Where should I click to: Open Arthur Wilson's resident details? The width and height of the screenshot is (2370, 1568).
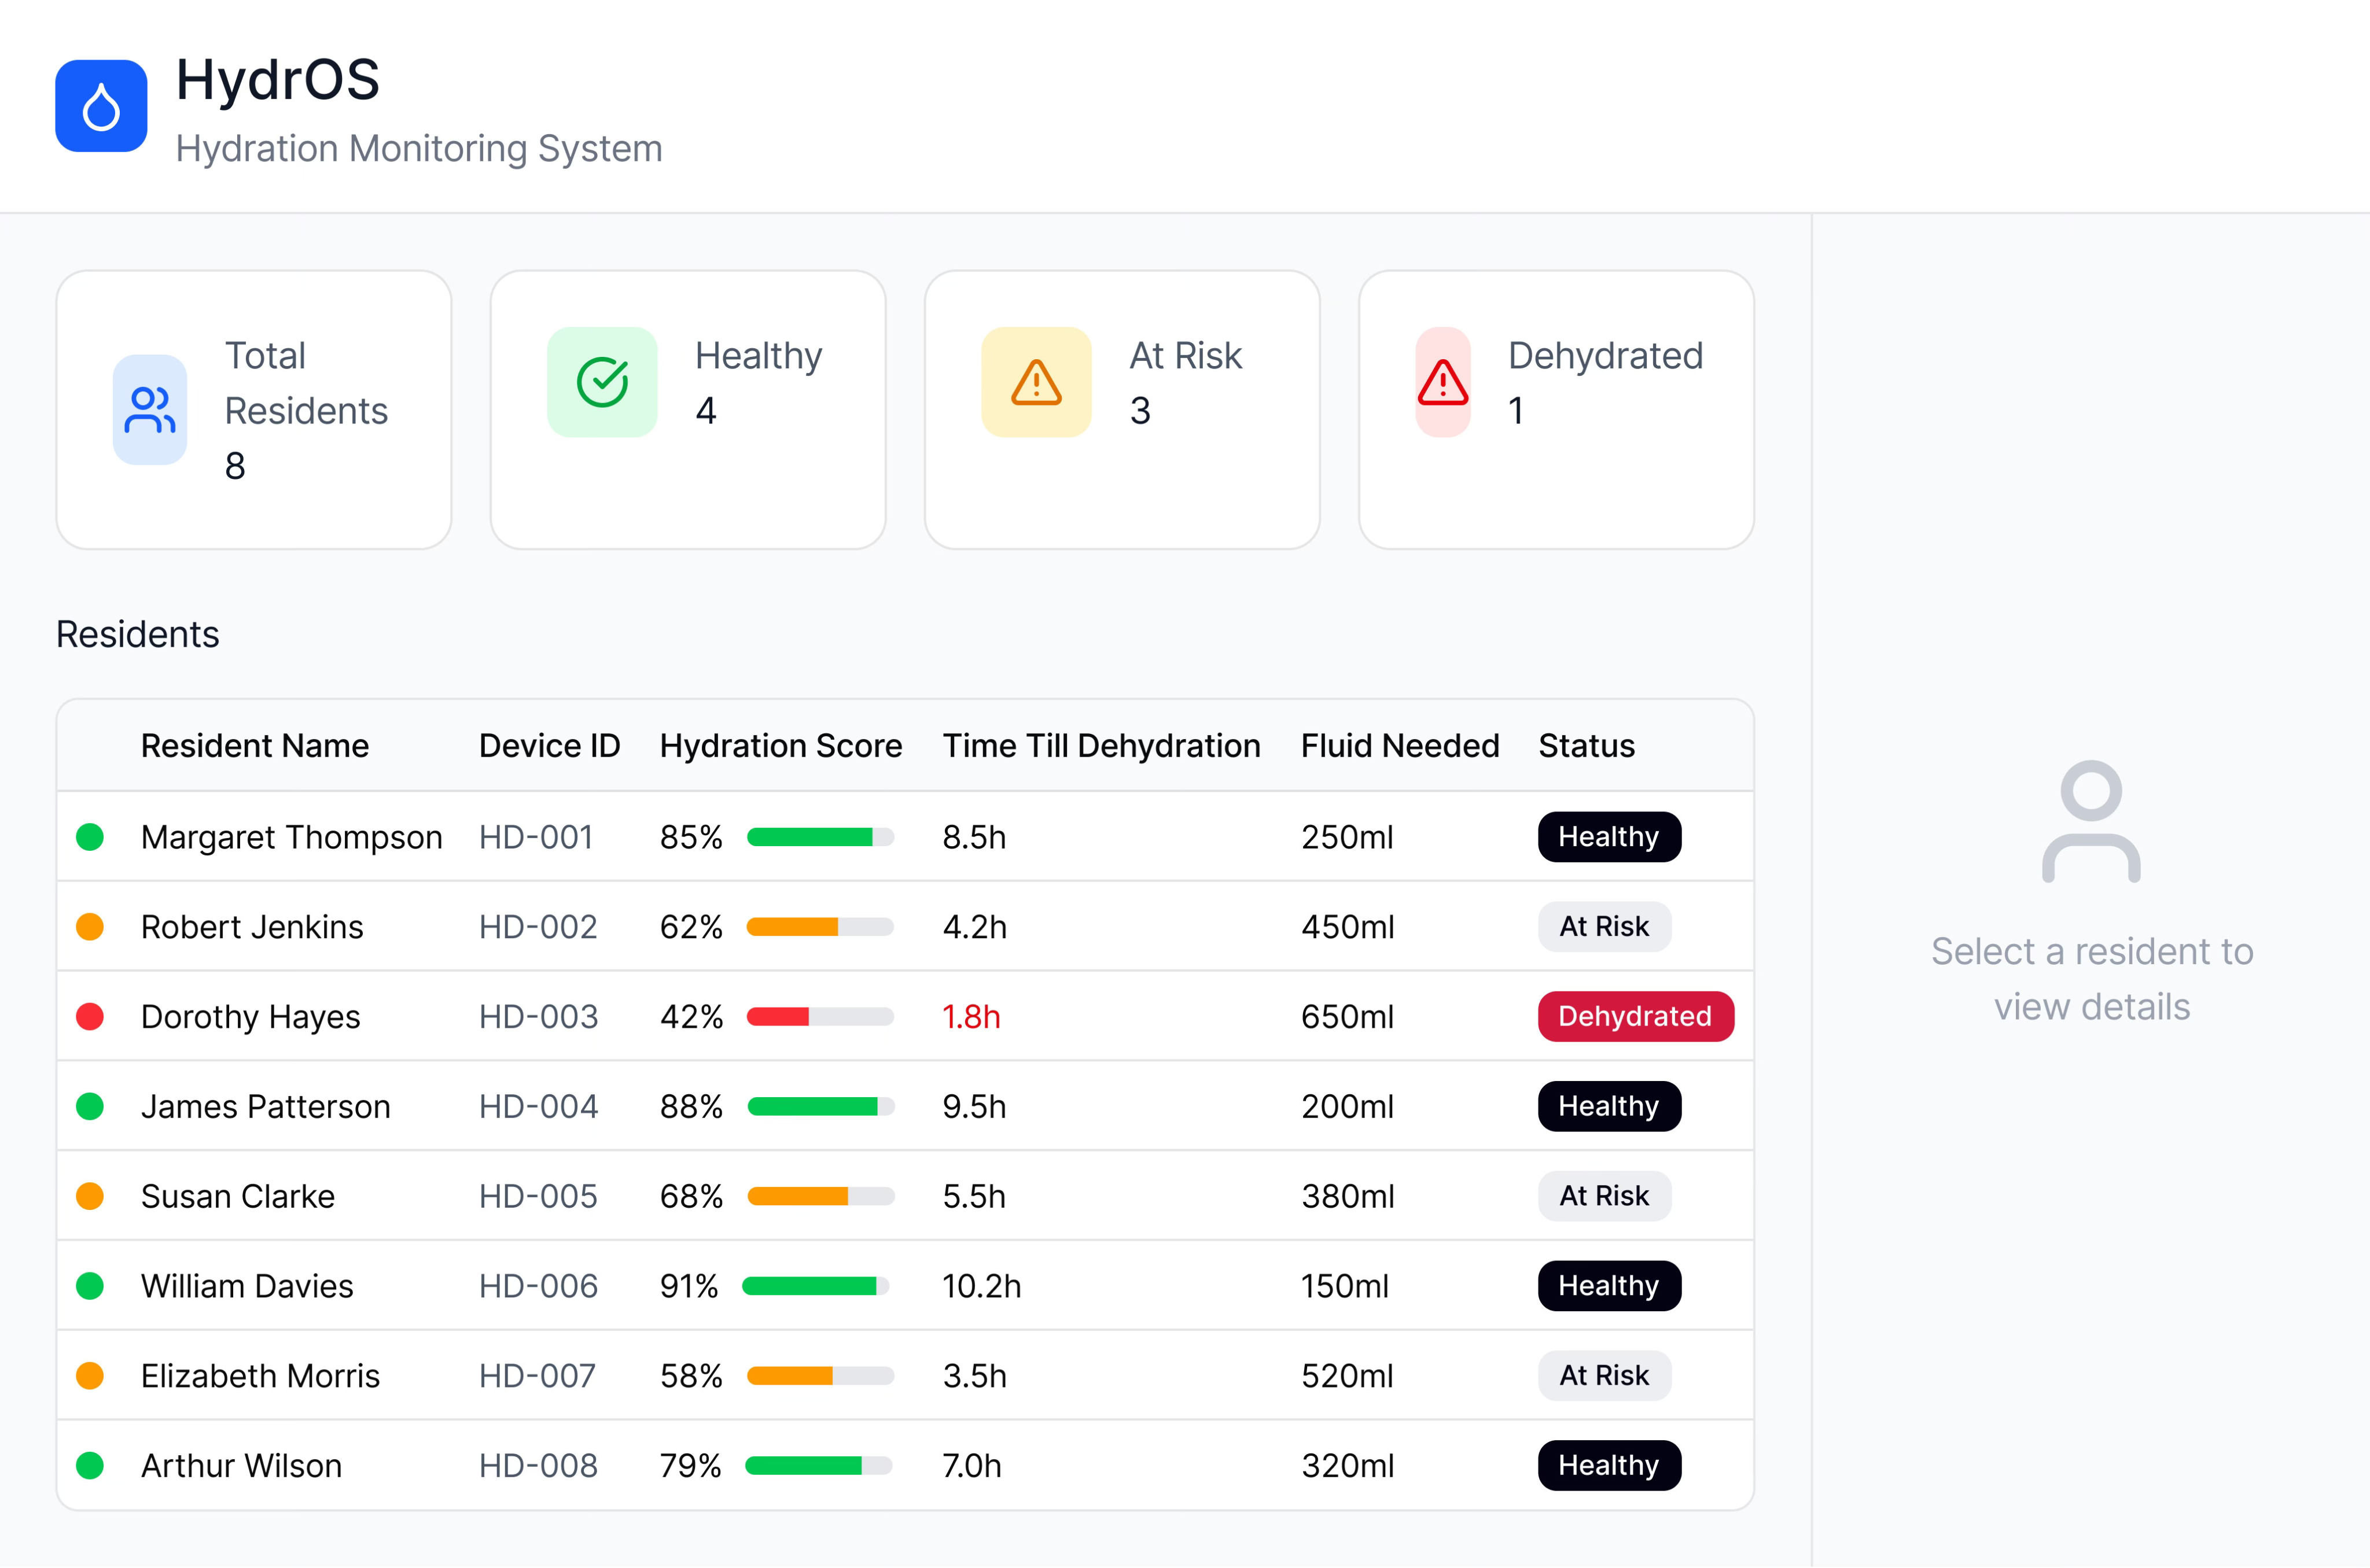(x=241, y=1466)
